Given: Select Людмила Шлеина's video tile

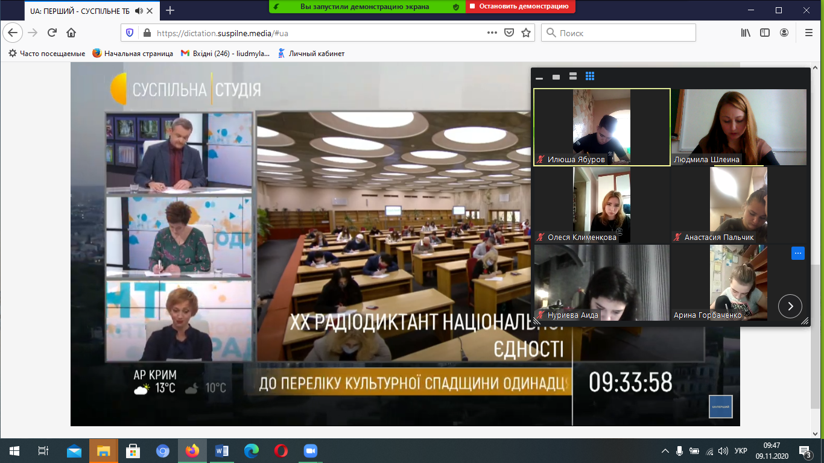Looking at the screenshot, I should point(739,127).
